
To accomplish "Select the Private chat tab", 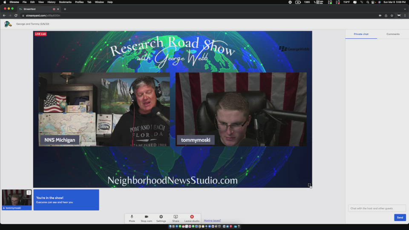I will pos(361,34).
